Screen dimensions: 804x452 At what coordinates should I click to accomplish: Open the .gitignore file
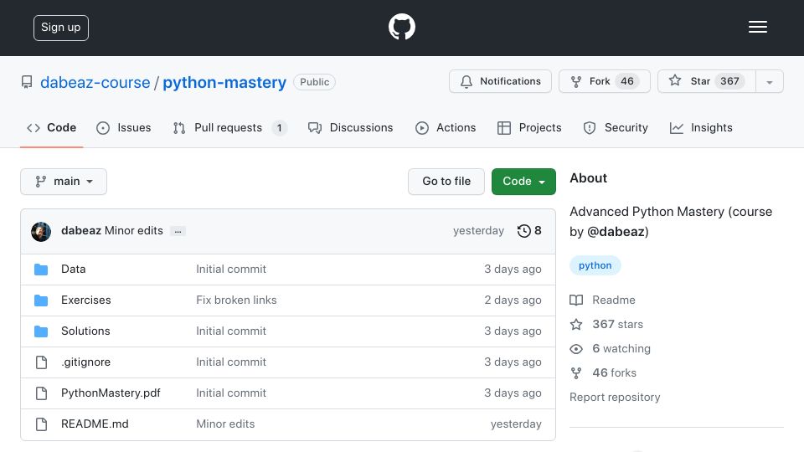point(85,362)
